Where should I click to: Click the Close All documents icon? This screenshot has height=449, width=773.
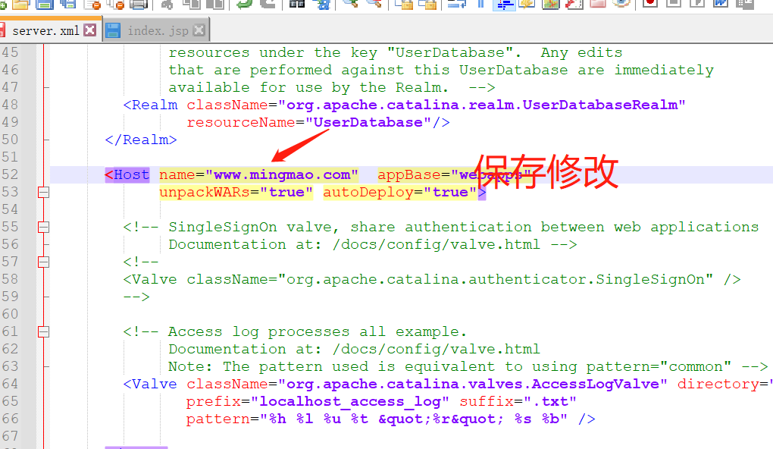(x=115, y=5)
